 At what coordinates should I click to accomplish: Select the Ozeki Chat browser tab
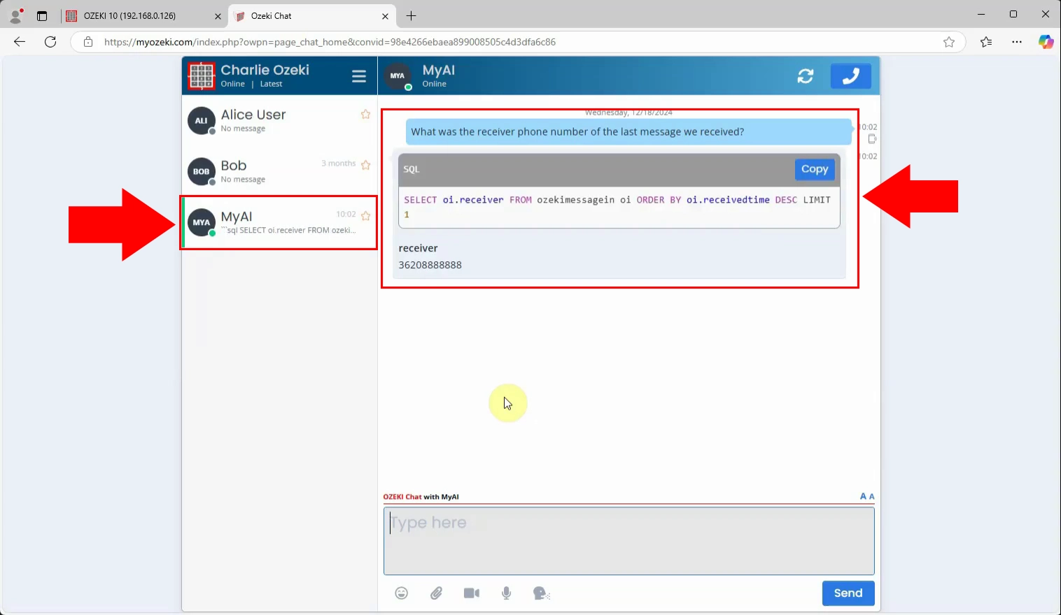tap(312, 15)
